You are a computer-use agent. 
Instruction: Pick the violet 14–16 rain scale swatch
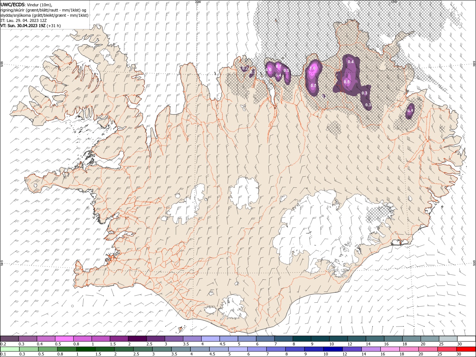point(370,349)
